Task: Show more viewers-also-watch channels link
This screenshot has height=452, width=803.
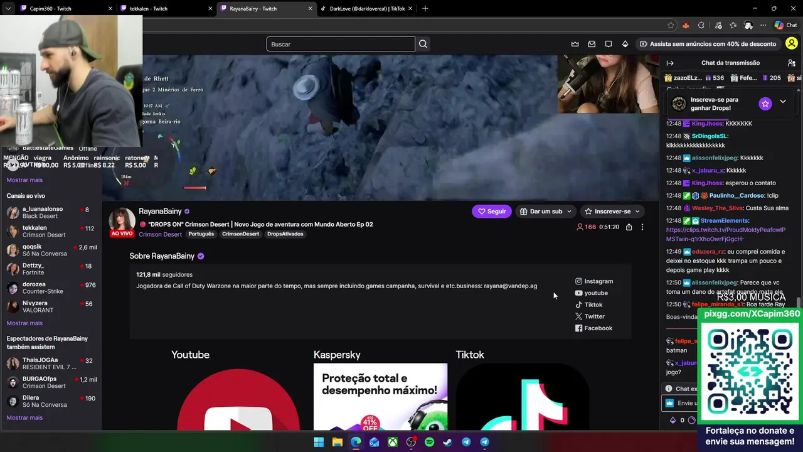Action: tap(24, 418)
